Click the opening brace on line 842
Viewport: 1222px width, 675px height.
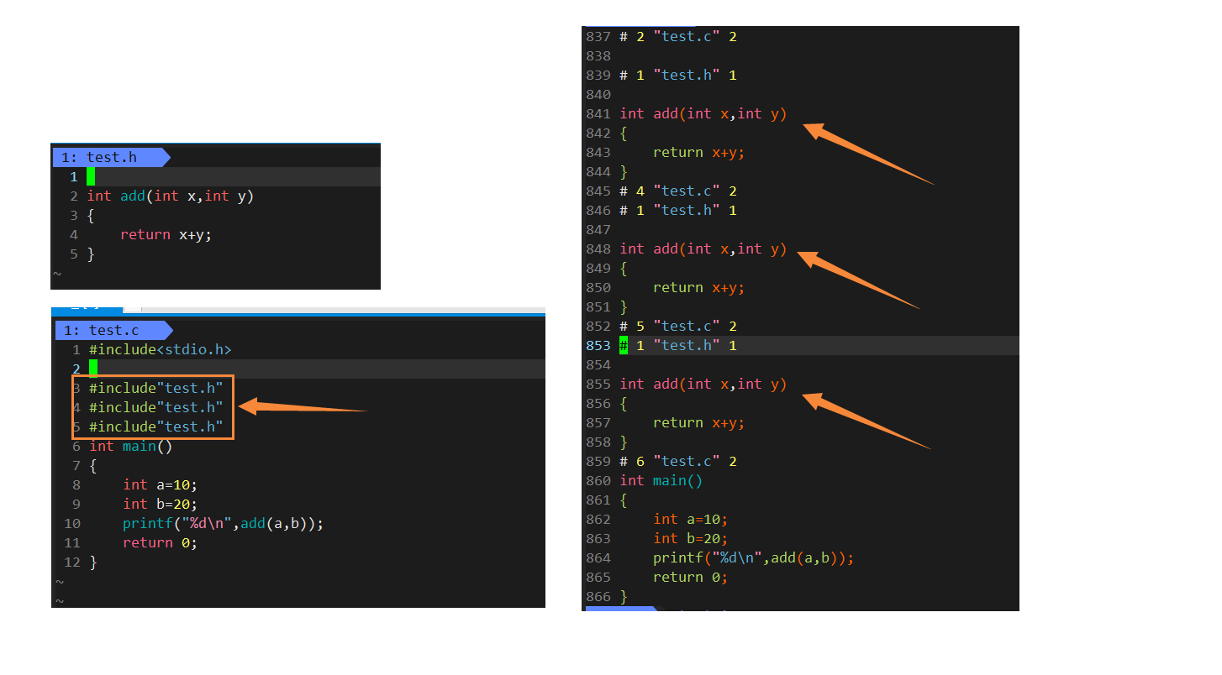point(624,133)
